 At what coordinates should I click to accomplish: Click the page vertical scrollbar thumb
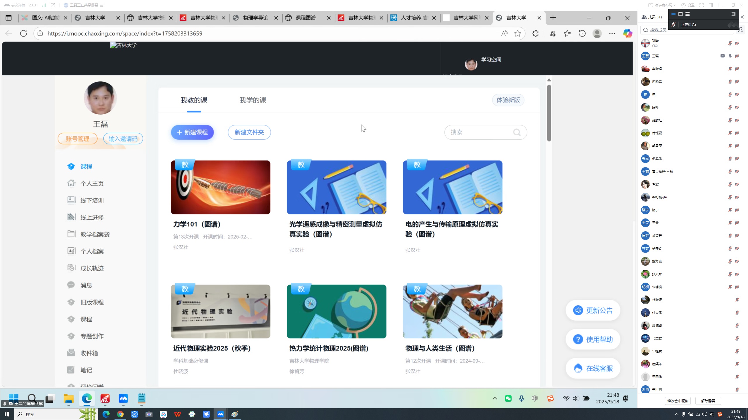(549, 114)
